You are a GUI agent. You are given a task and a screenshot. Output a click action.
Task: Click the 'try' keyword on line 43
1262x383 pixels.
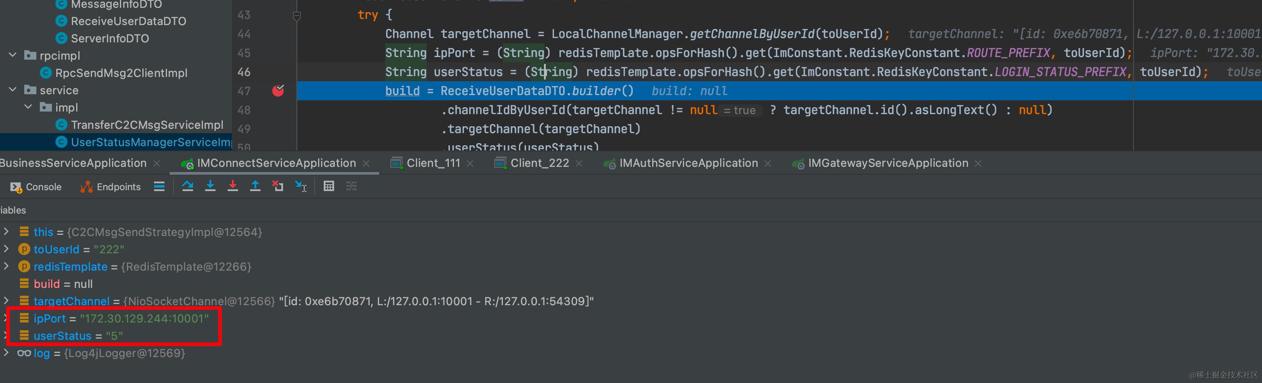point(368,15)
